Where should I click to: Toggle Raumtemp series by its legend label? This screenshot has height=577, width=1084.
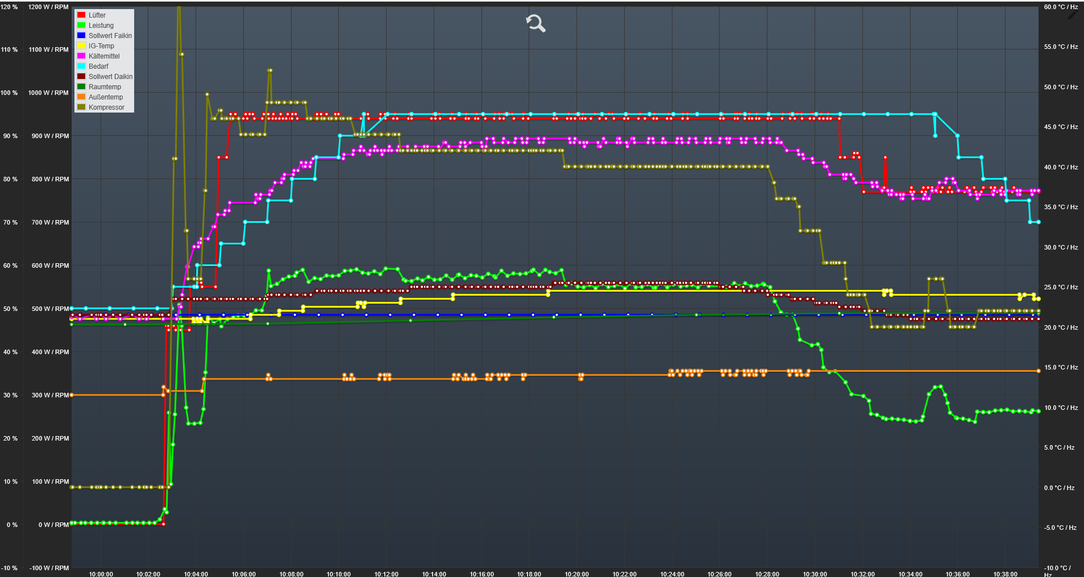pyautogui.click(x=105, y=87)
